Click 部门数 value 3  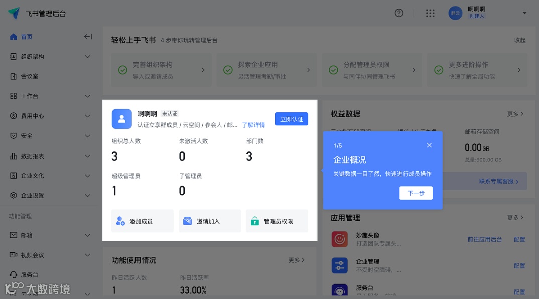(249, 156)
